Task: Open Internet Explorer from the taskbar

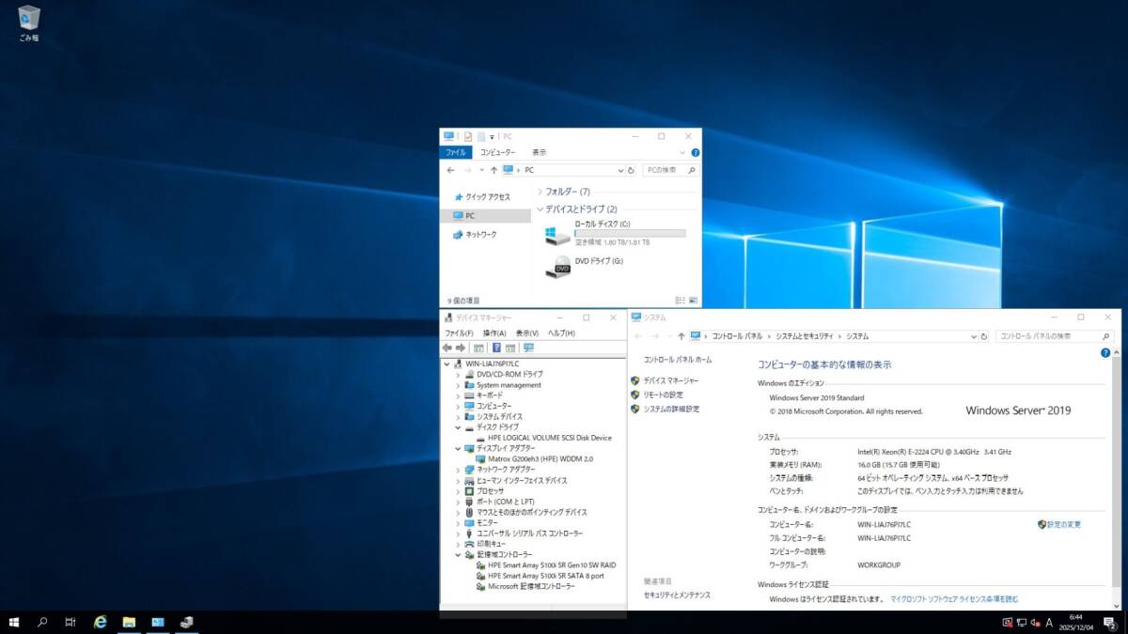Action: click(100, 622)
